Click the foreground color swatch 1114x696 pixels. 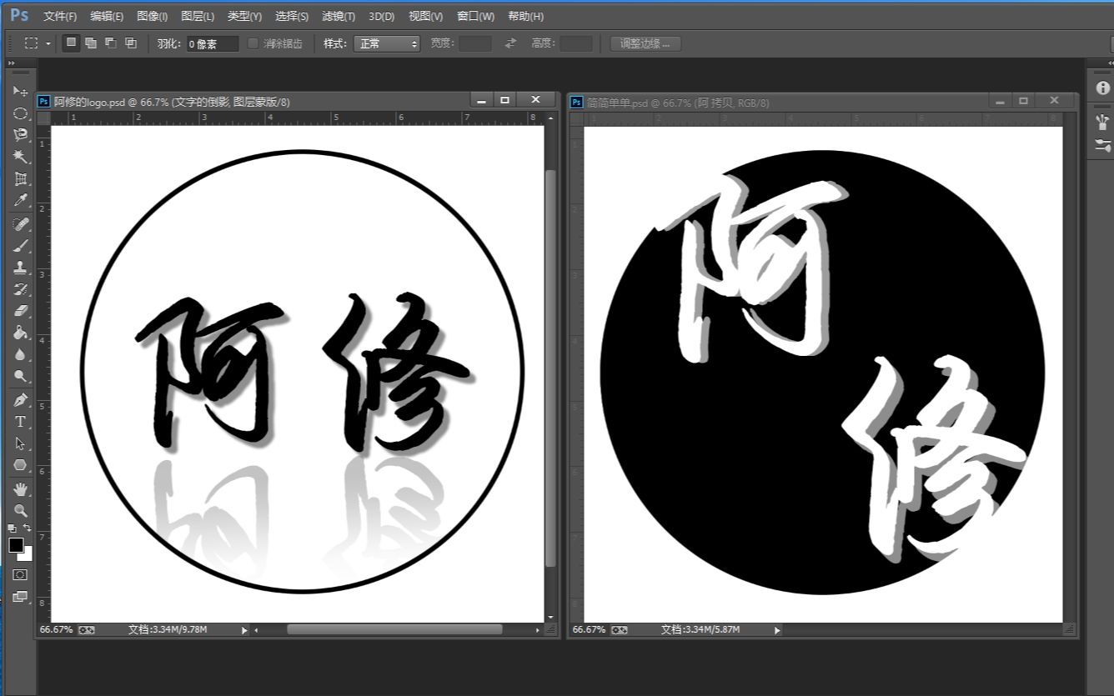point(17,543)
